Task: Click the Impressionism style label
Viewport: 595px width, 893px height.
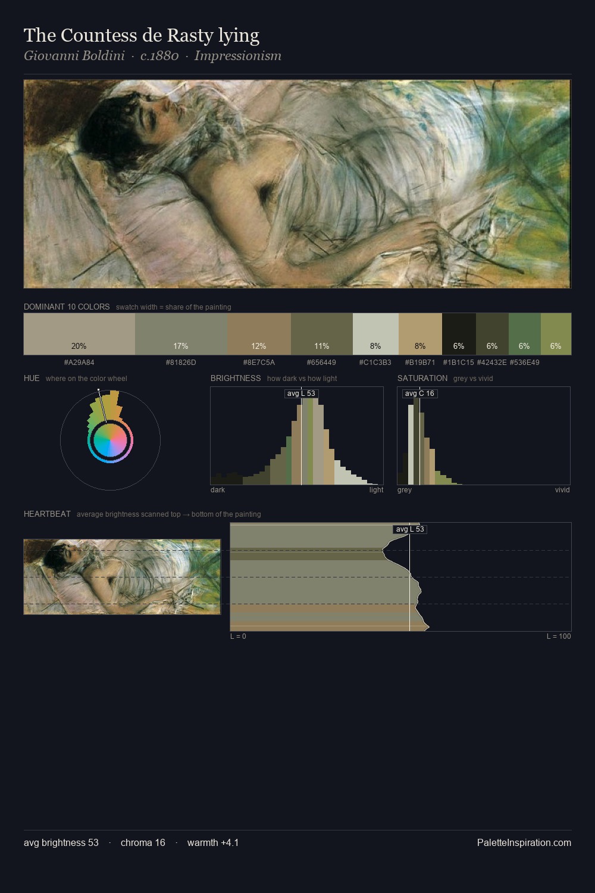Action: tap(237, 56)
